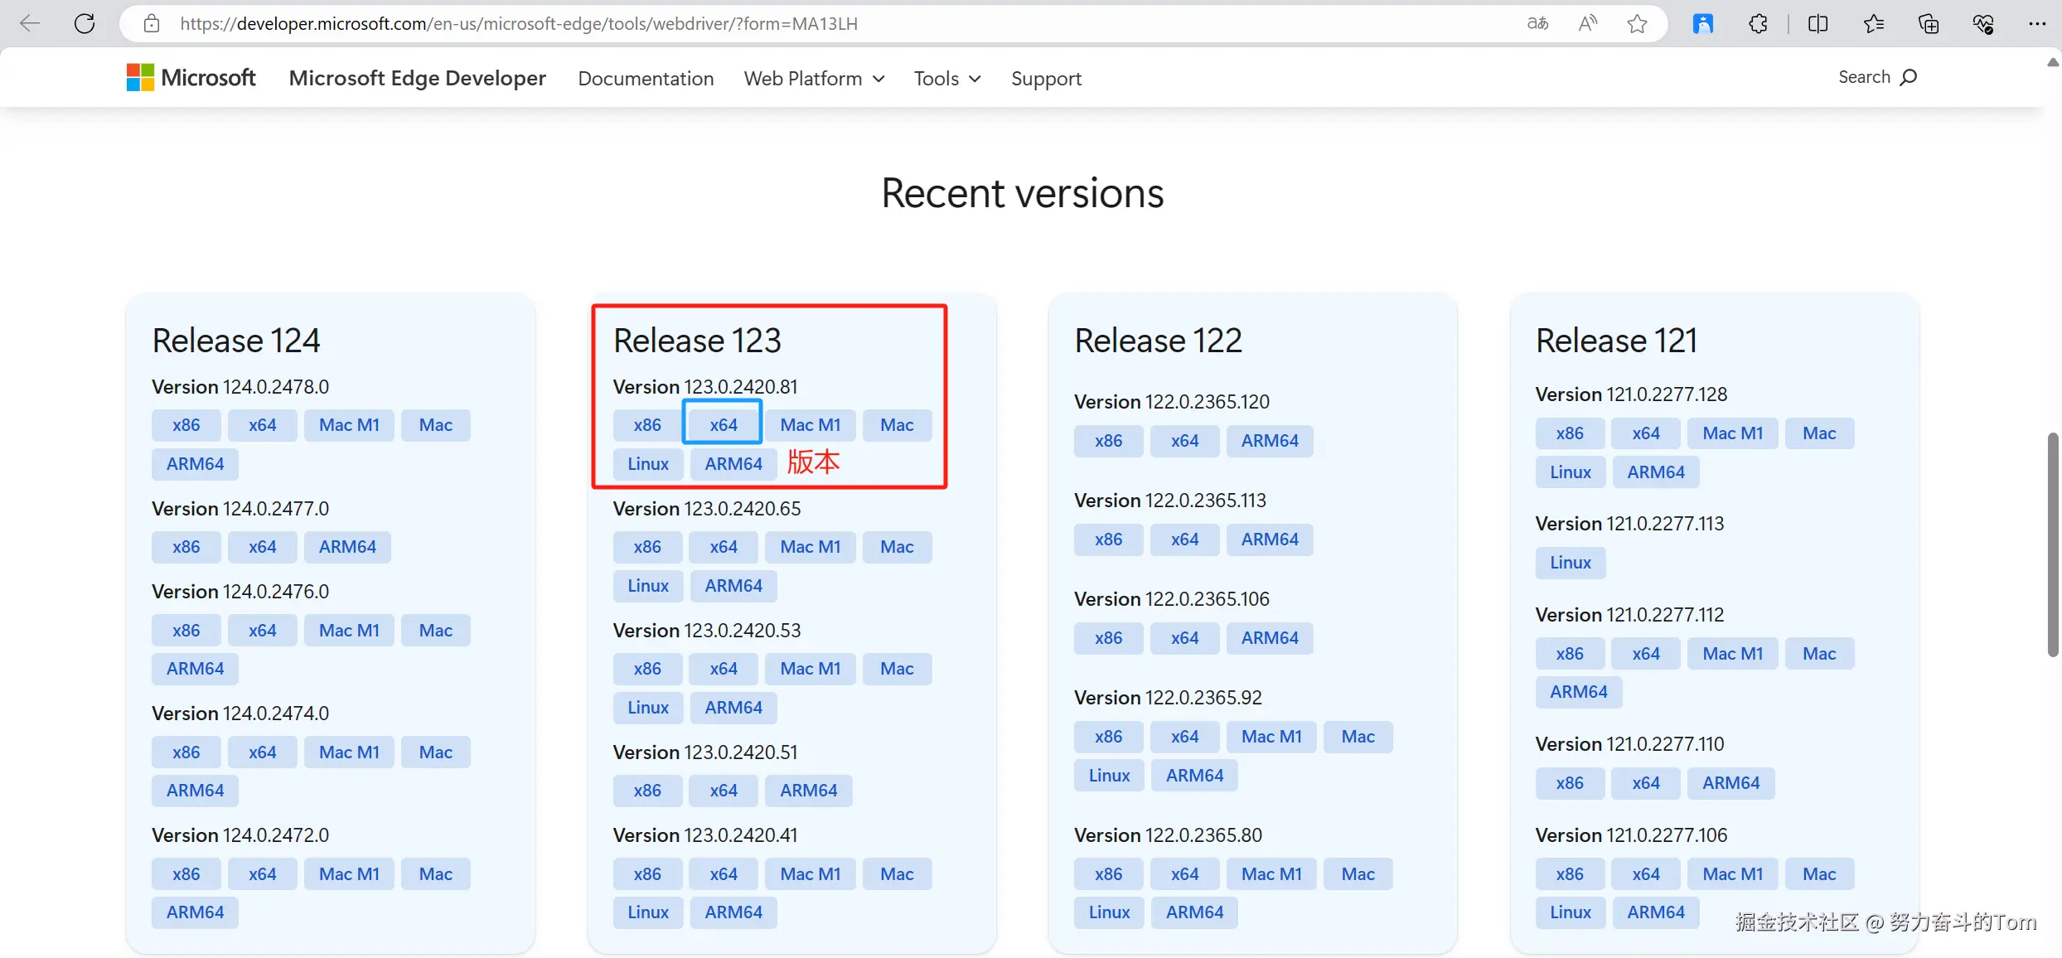This screenshot has height=958, width=2062.
Task: Download Mac M1 driver for version 121.0.2277.128
Action: 1732,433
